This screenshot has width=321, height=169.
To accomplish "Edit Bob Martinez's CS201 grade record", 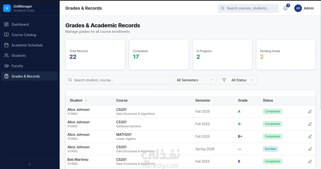I will tap(310, 161).
